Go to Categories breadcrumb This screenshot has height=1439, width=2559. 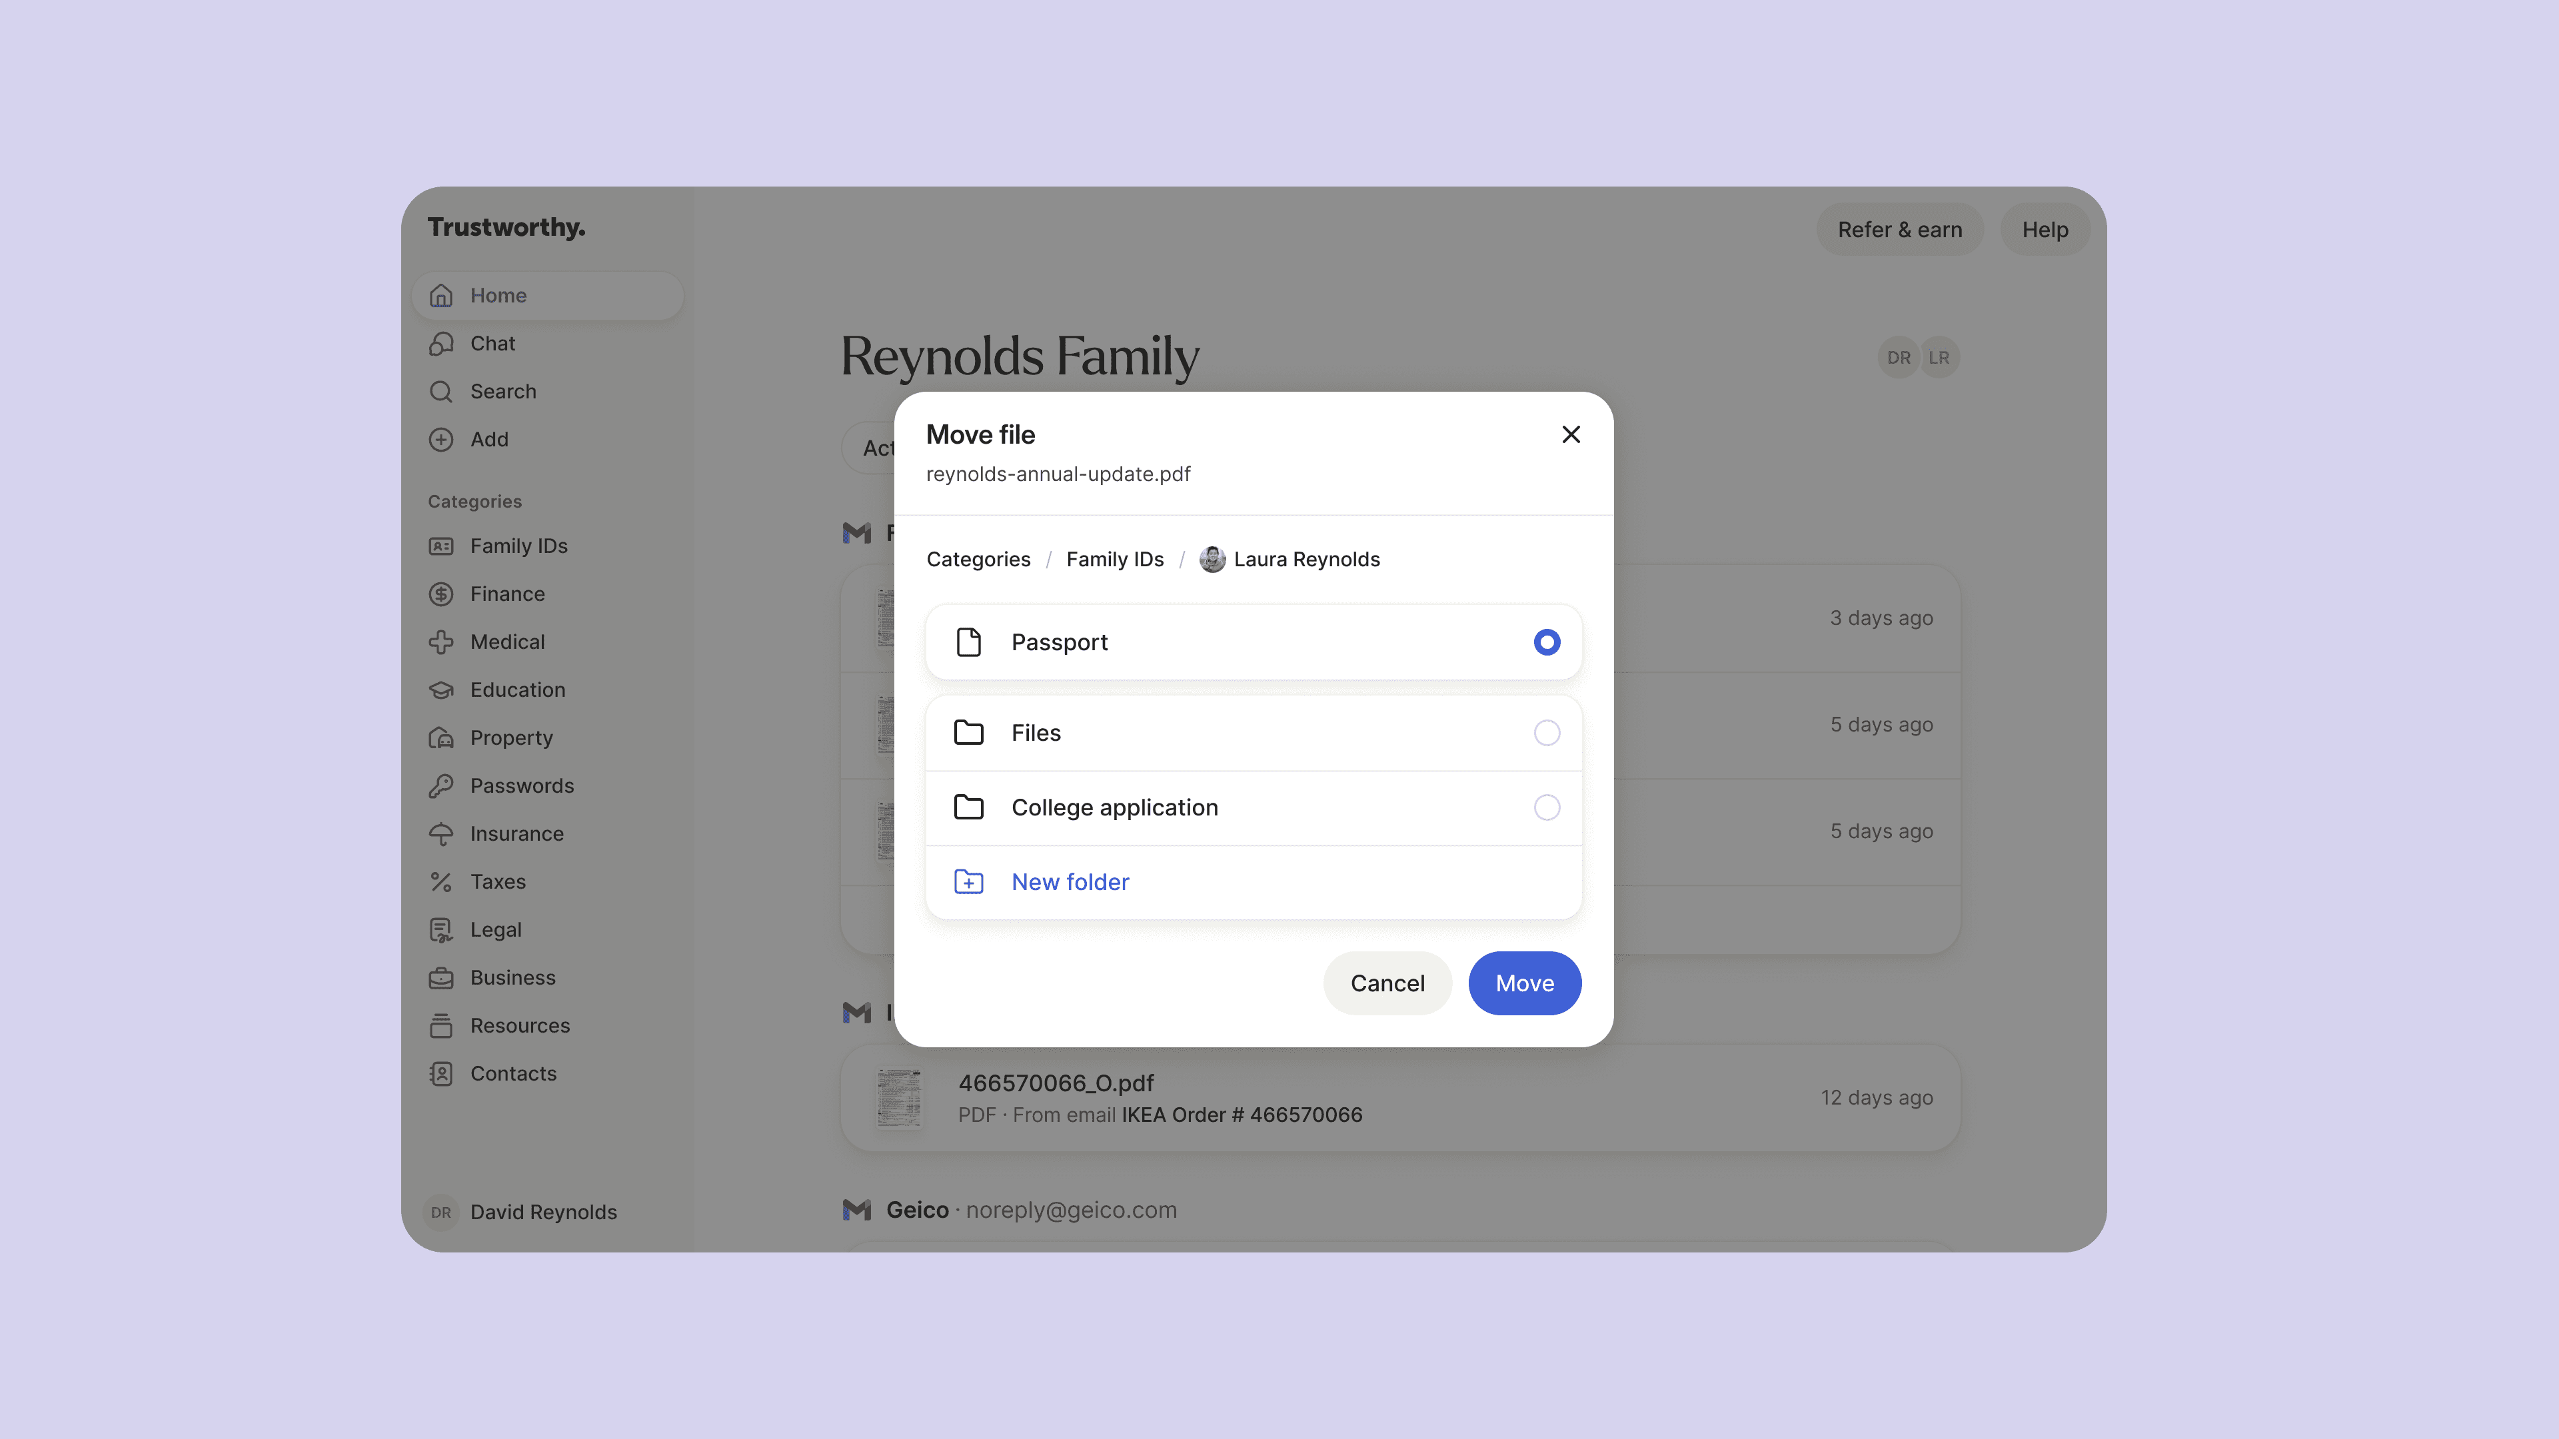tap(978, 559)
